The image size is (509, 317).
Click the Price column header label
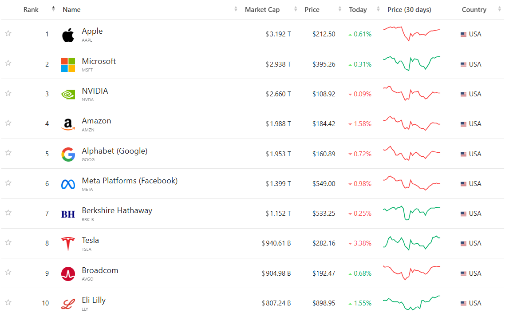(312, 10)
